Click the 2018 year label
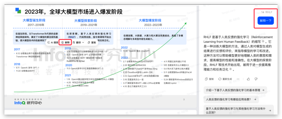Screen dimensions: 282x119 click(17, 64)
